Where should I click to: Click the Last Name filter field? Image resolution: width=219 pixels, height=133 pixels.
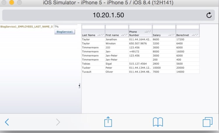(x=93, y=27)
